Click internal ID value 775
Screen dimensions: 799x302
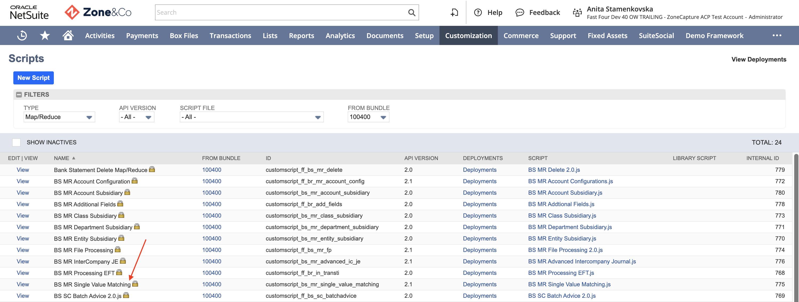click(x=780, y=284)
